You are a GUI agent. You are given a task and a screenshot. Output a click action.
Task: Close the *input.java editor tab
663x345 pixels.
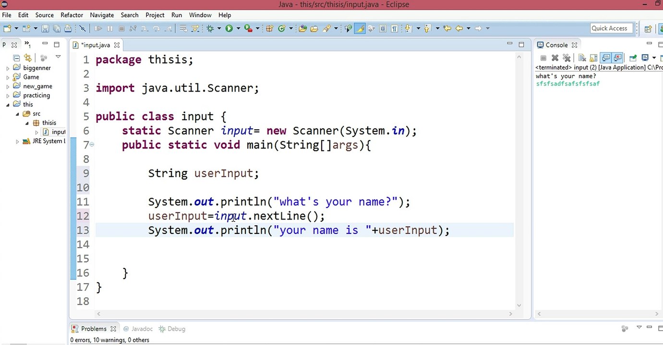117,45
